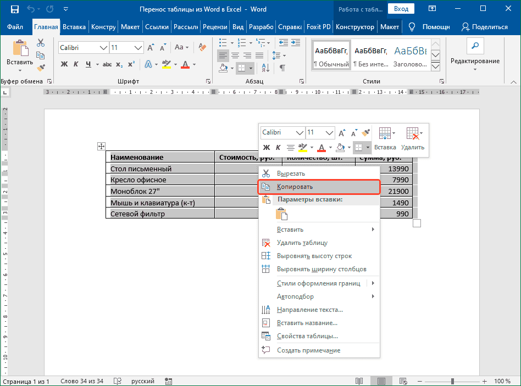This screenshot has height=386, width=521.
Task: Click the table move handle cross icon
Action: (101, 146)
